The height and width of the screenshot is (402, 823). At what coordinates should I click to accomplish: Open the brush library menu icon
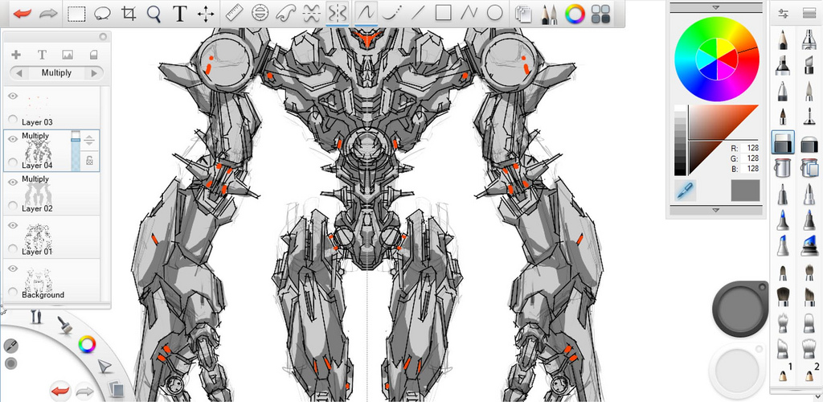(x=809, y=14)
